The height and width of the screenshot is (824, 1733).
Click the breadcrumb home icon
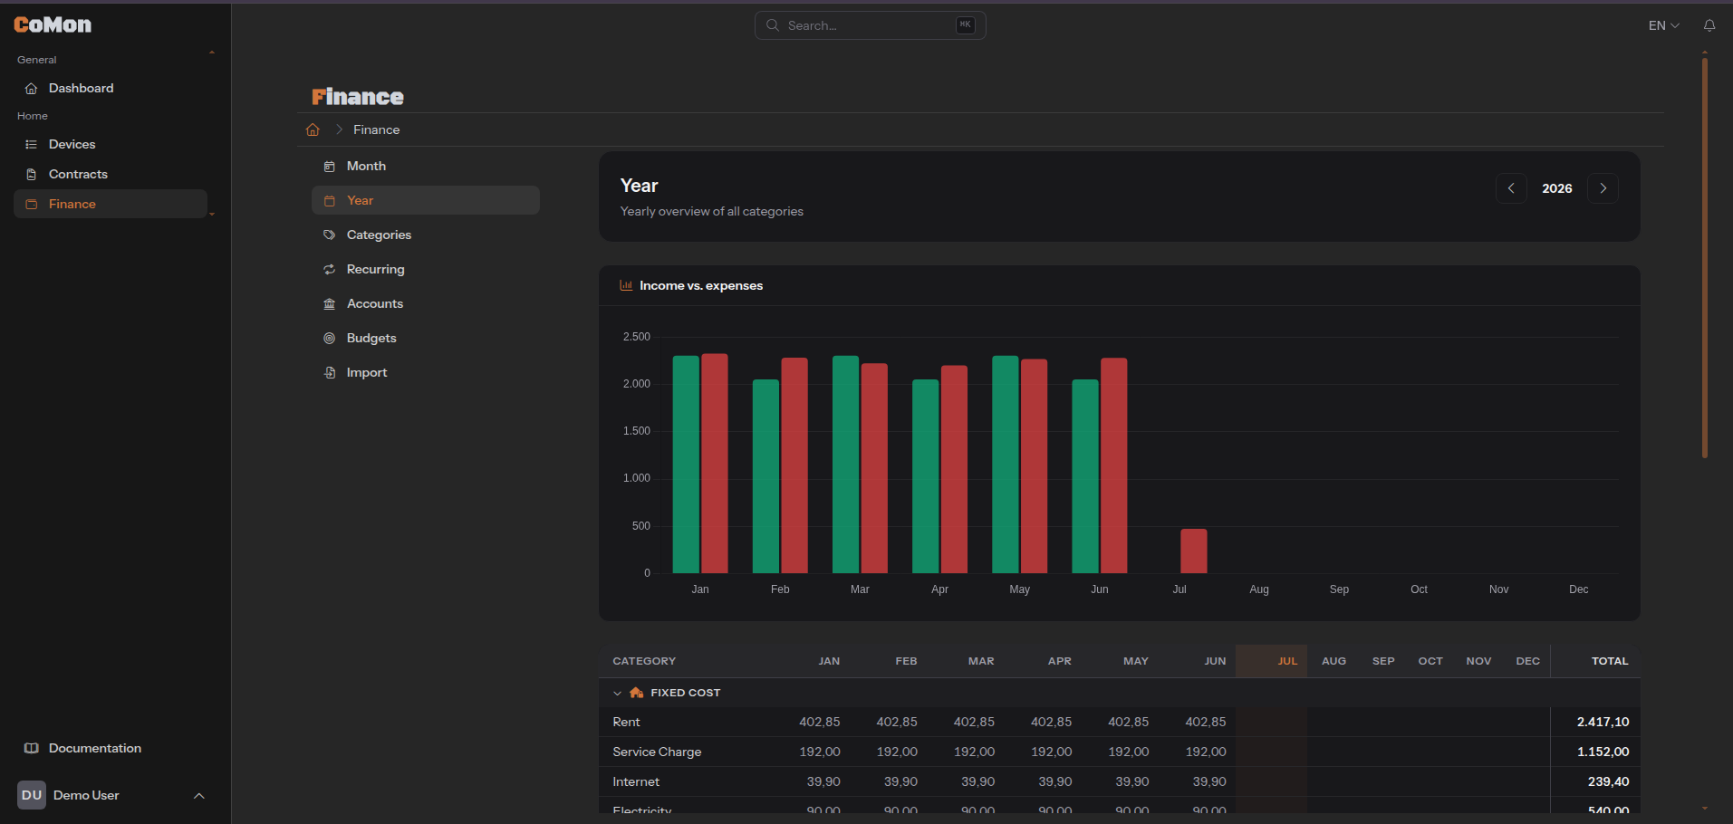[313, 129]
